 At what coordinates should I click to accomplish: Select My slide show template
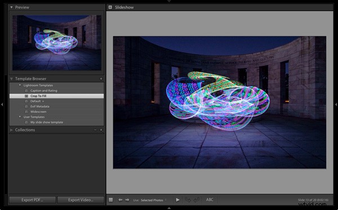pyautogui.click(x=56, y=122)
